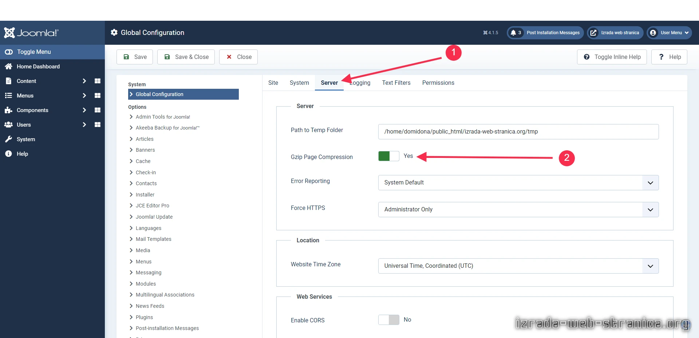Click the Home Dashboard house icon
This screenshot has width=699, height=338.
pos(9,67)
